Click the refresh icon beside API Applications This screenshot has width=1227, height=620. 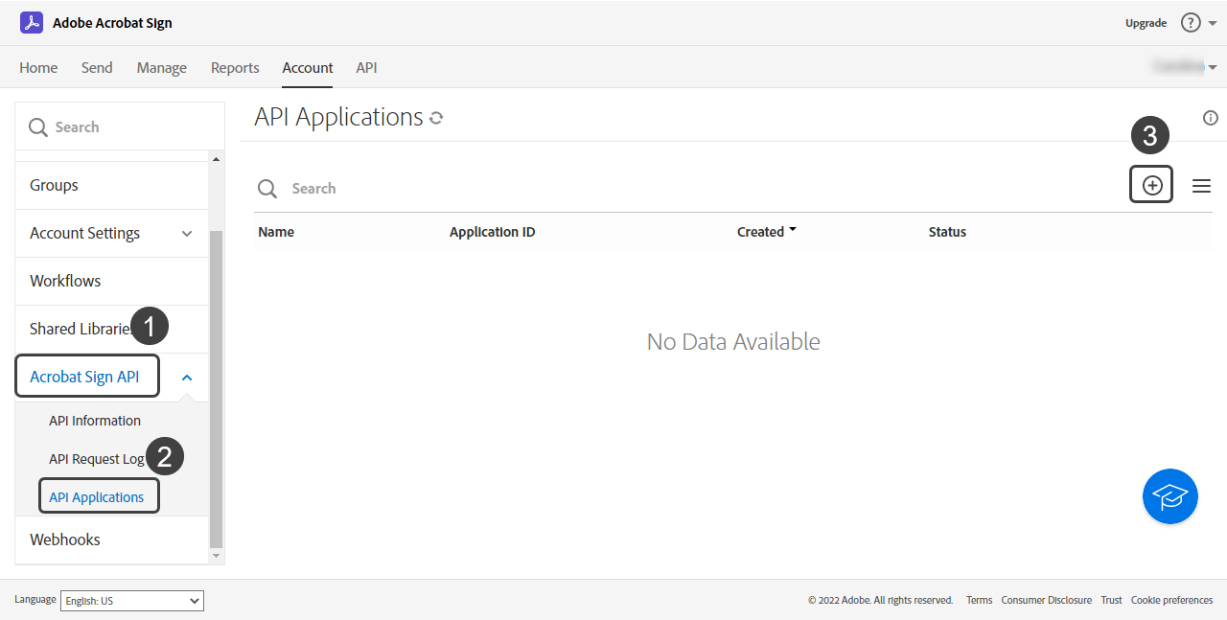(436, 118)
